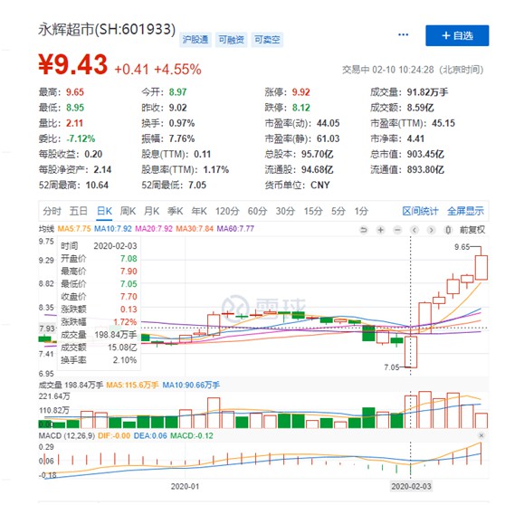
Task: Click the 52周最高 10.64 value
Action: click(97, 186)
